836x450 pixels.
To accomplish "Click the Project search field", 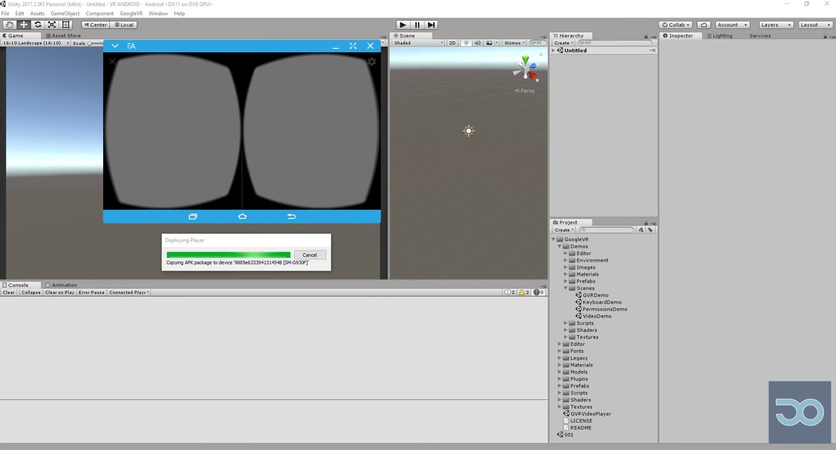I will point(605,230).
